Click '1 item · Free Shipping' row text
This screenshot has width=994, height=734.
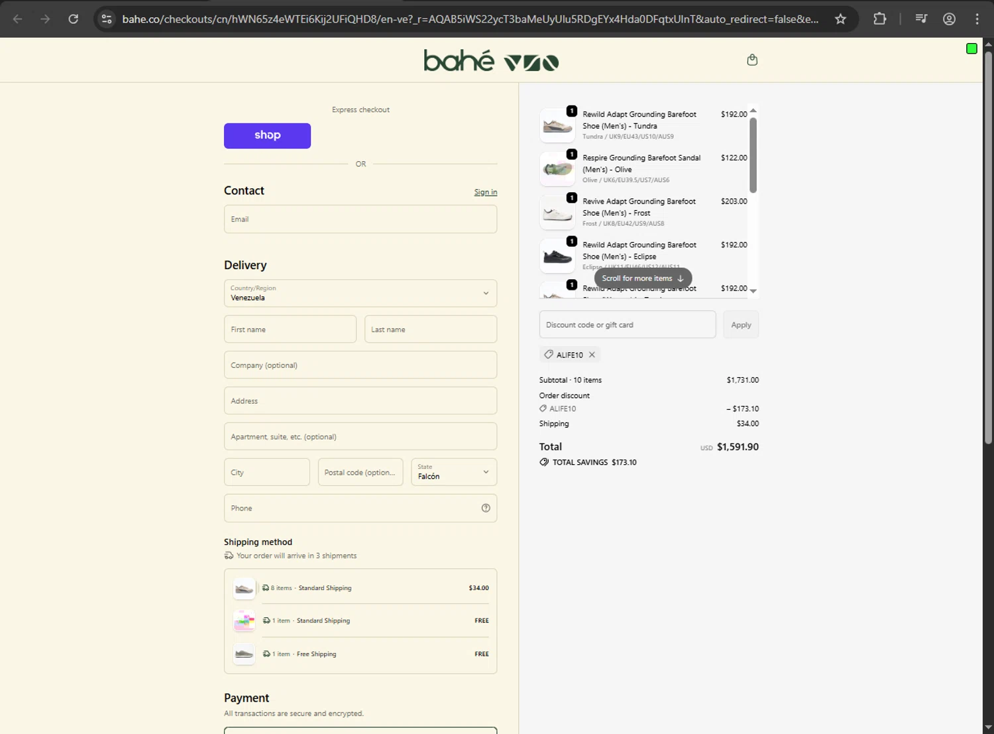pyautogui.click(x=304, y=654)
